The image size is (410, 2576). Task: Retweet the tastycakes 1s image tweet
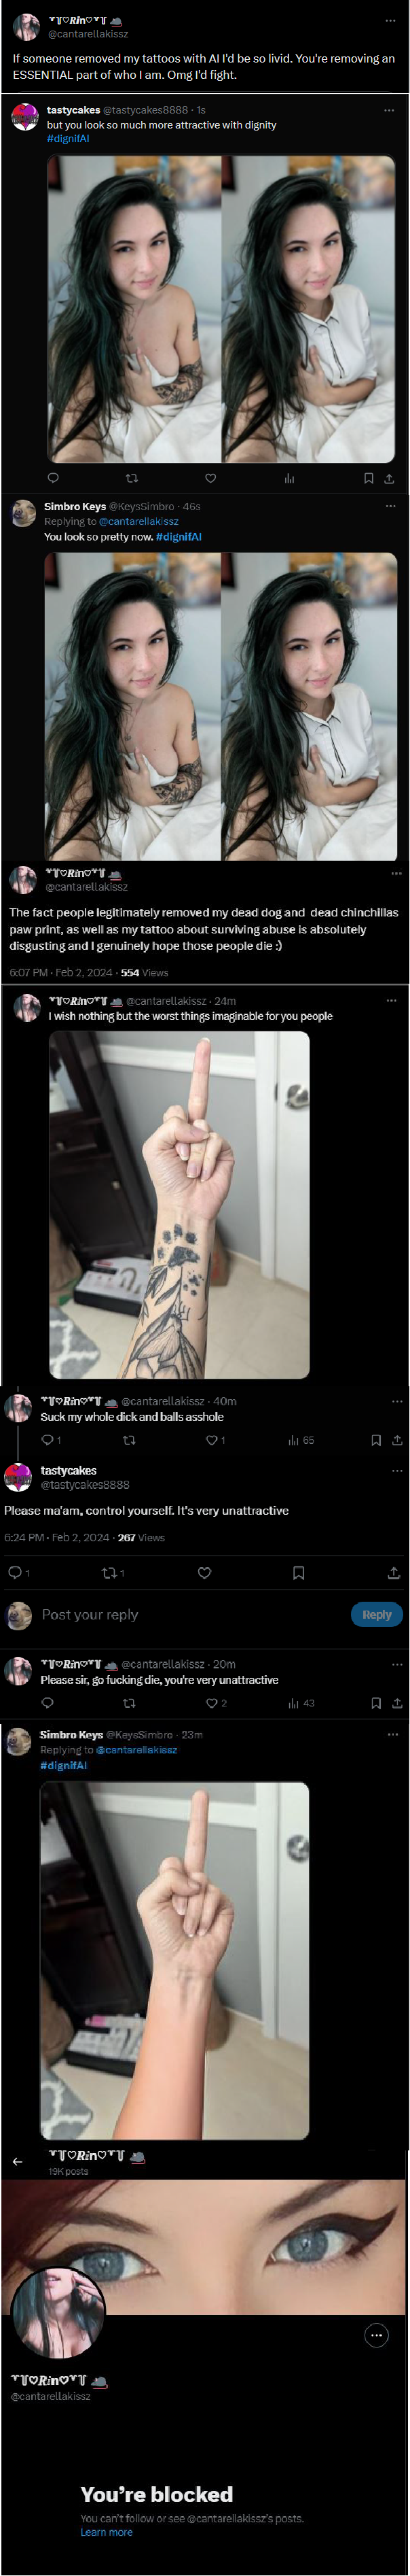[x=132, y=478]
